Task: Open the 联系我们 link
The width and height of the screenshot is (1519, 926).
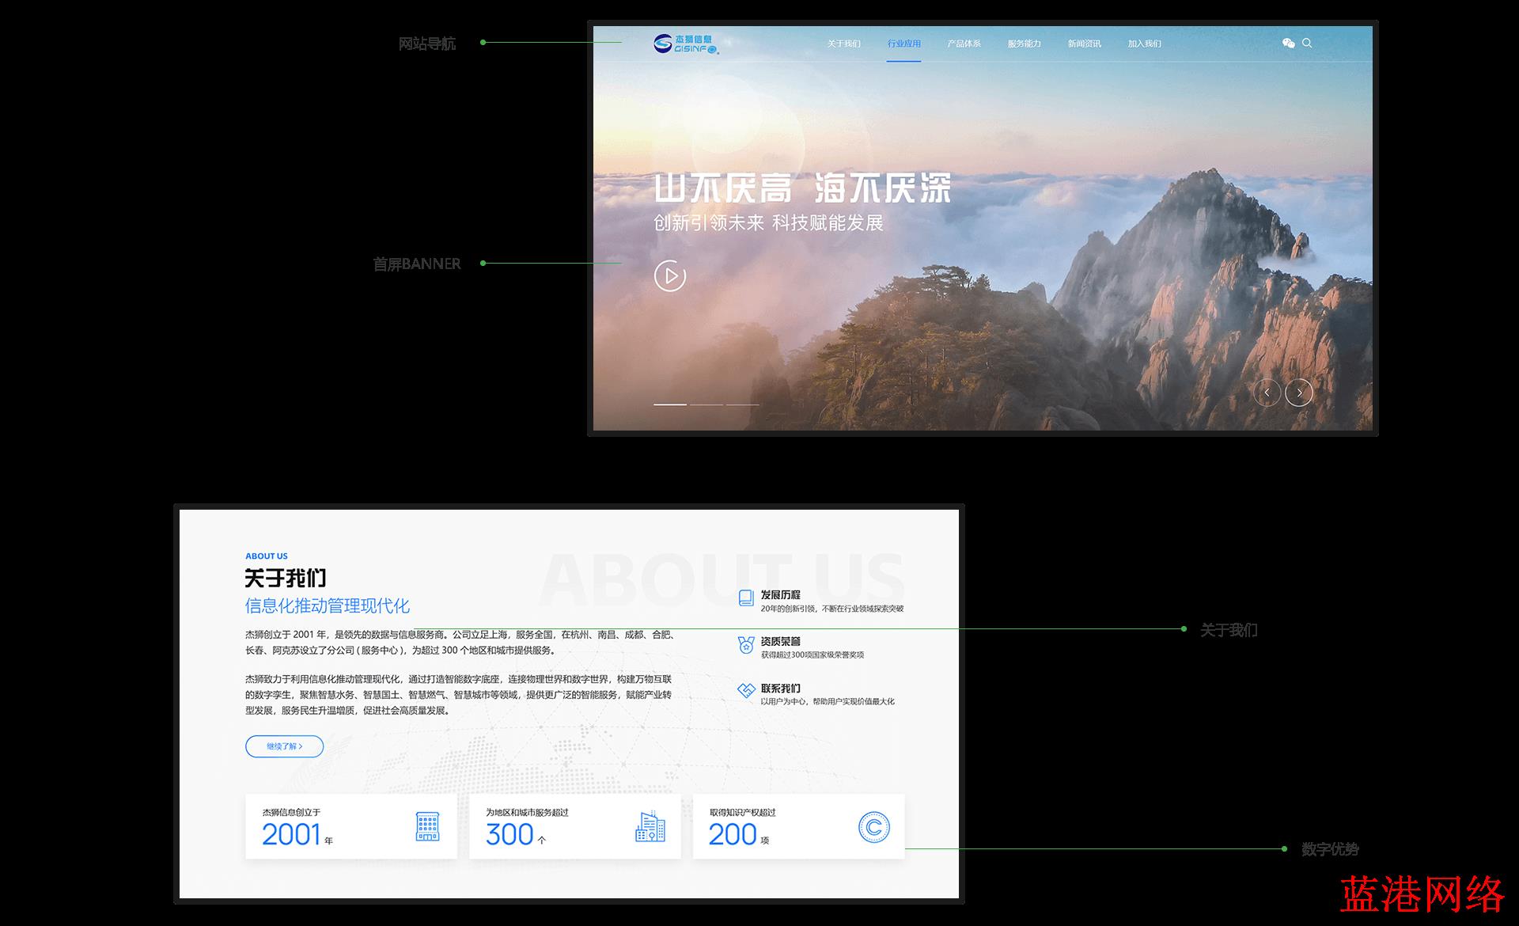Action: click(x=780, y=688)
